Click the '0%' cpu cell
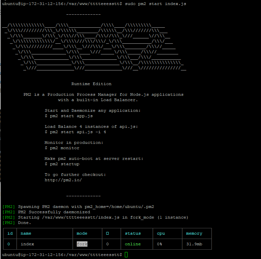Viewport: 261px width, 259px height. [x=160, y=244]
